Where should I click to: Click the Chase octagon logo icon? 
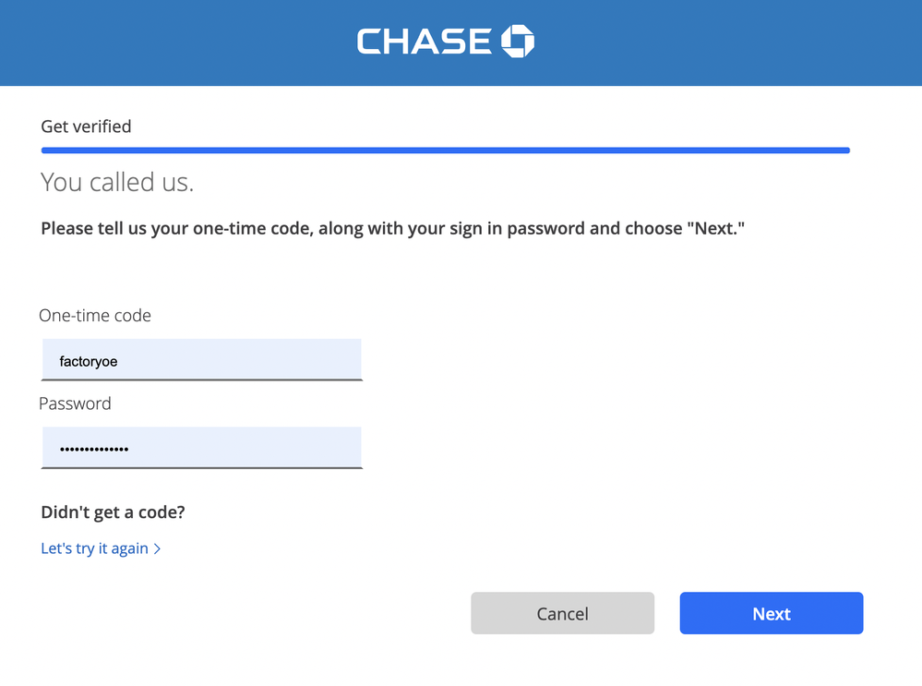point(518,42)
